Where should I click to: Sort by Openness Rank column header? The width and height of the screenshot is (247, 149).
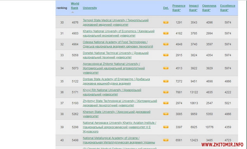(x=209, y=8)
